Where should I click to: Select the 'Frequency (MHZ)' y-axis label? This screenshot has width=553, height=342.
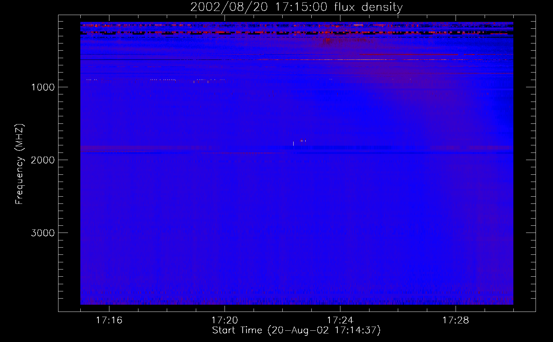click(19, 164)
